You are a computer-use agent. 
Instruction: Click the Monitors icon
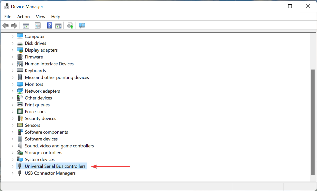pos(20,84)
